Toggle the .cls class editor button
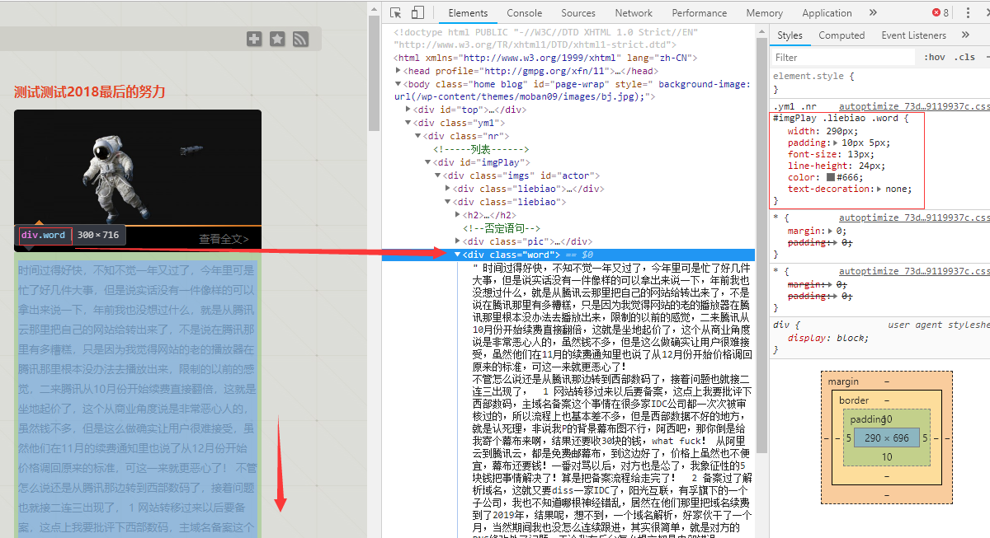Screen dimensions: 990x538 [x=964, y=57]
